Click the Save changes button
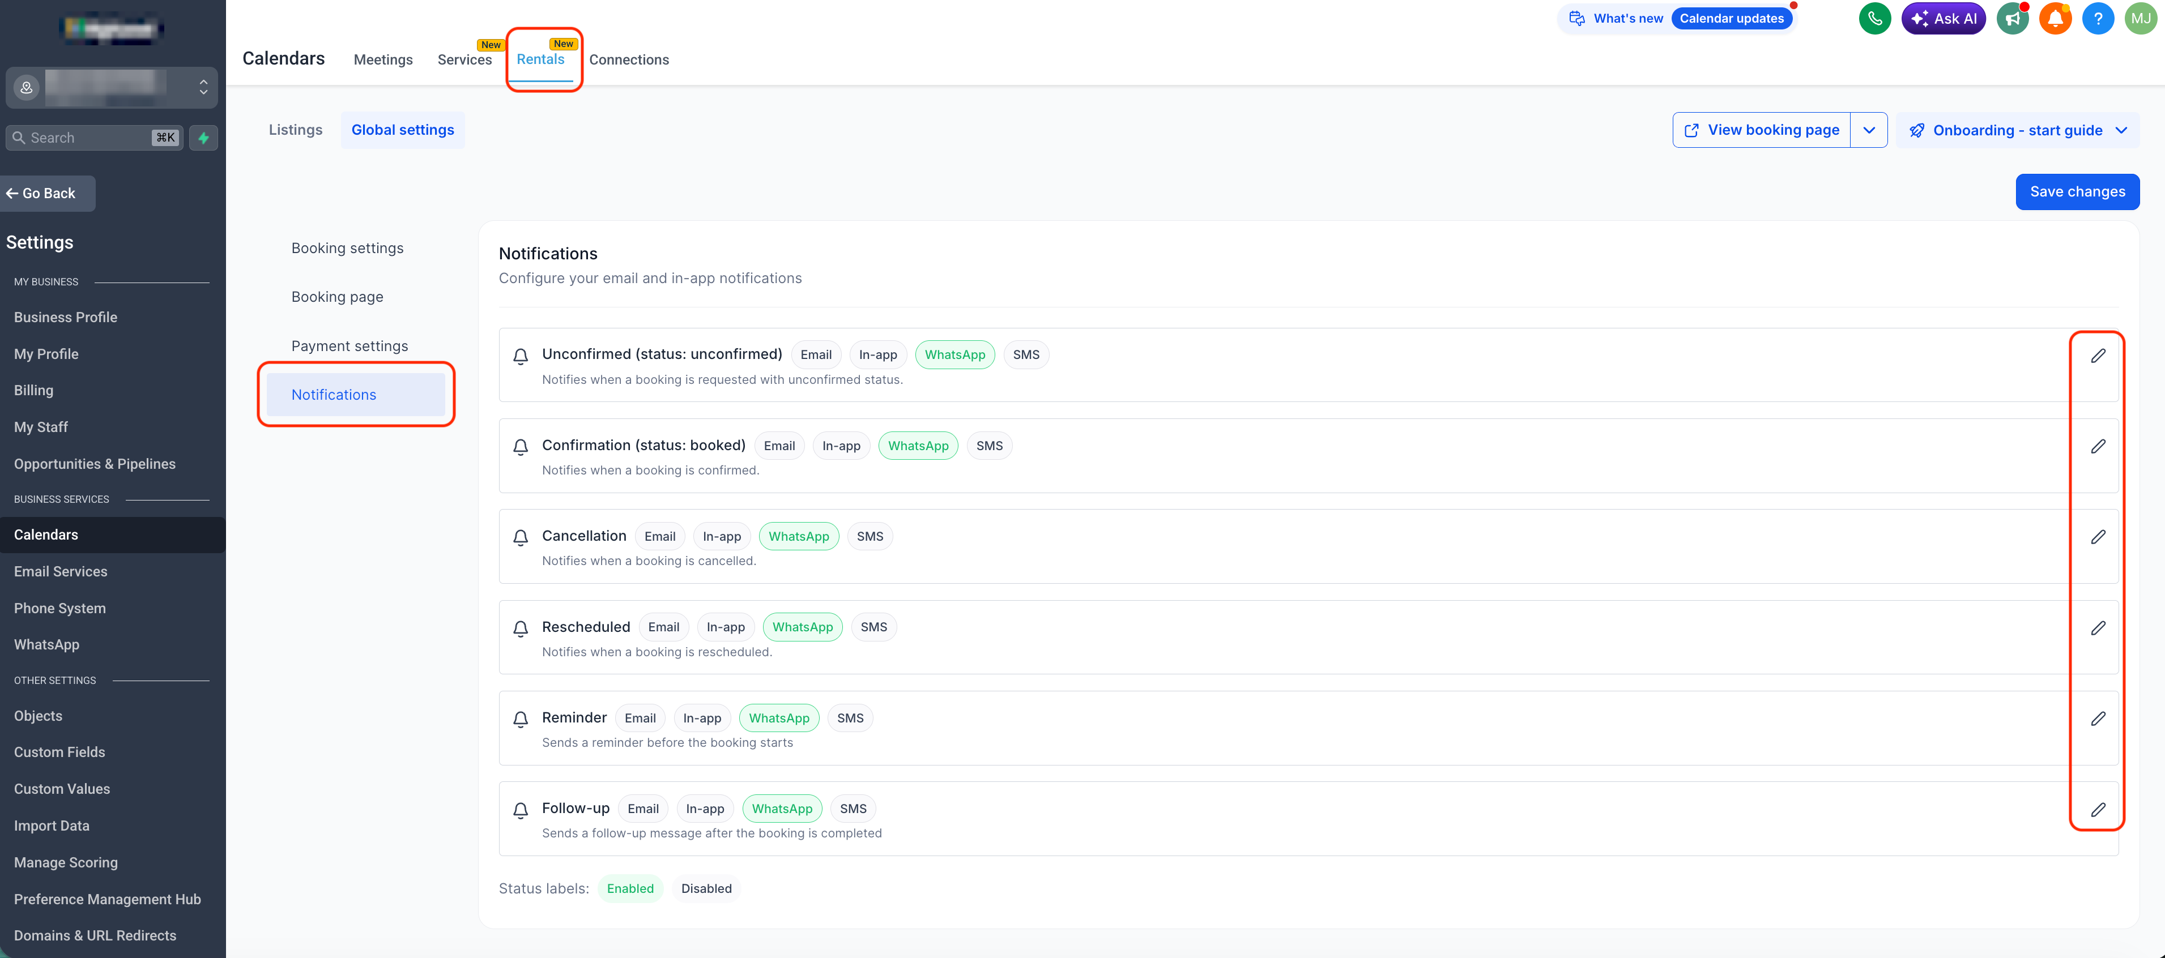 (x=2077, y=191)
